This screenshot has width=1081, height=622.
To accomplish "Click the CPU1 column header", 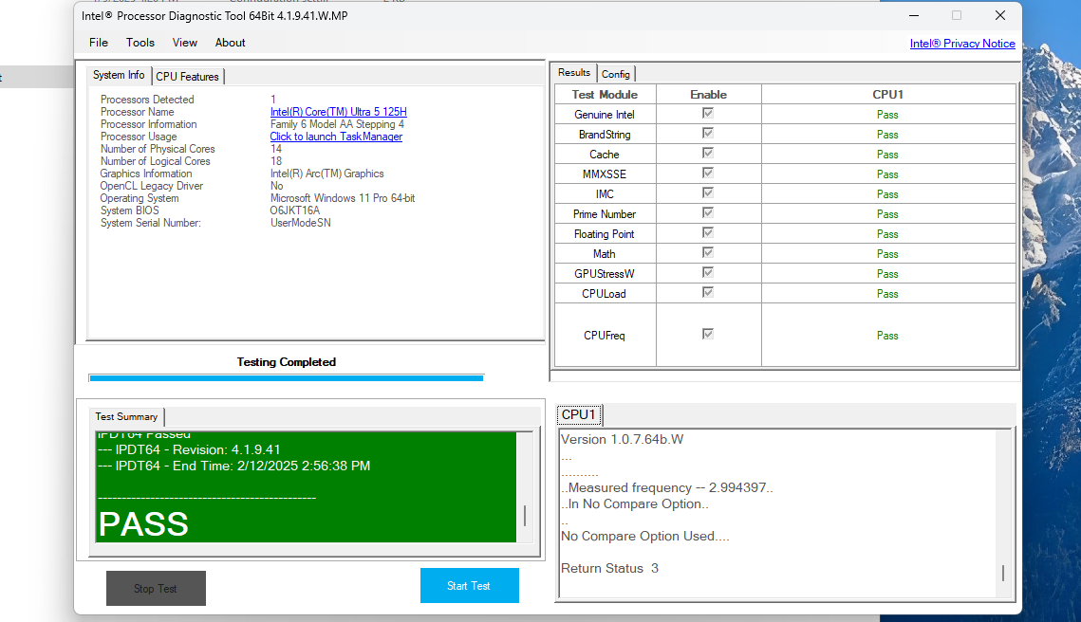I will click(x=888, y=95).
